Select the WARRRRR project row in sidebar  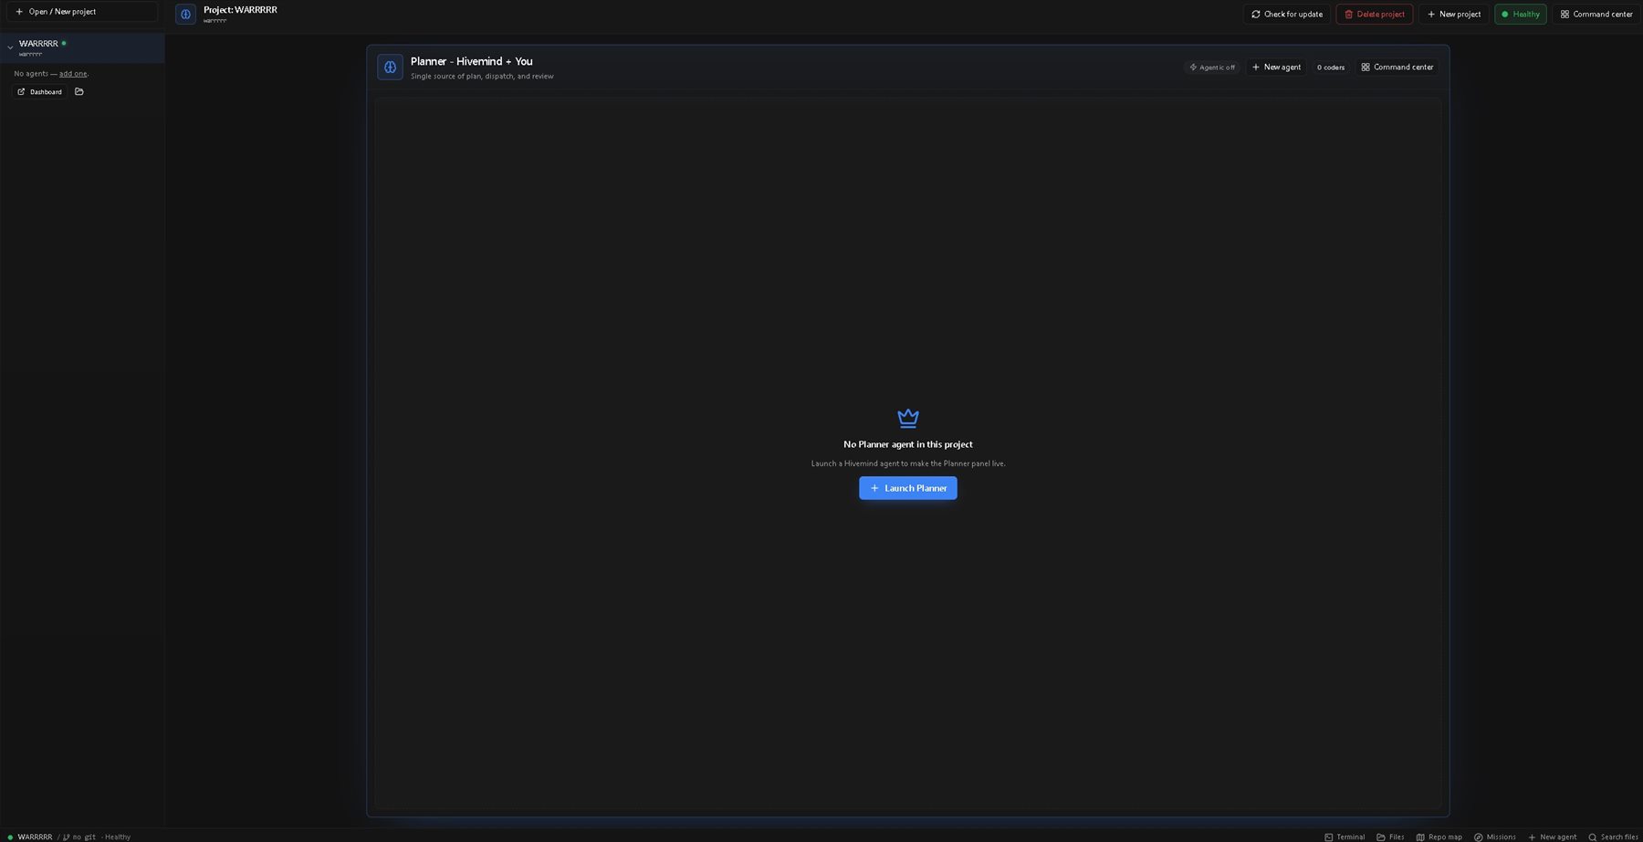pos(82,47)
